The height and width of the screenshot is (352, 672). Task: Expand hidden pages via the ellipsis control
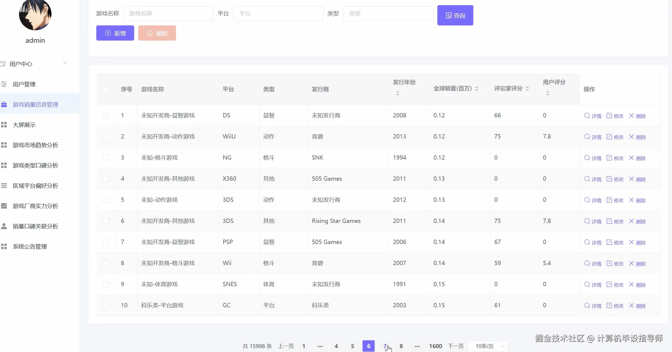[320, 346]
